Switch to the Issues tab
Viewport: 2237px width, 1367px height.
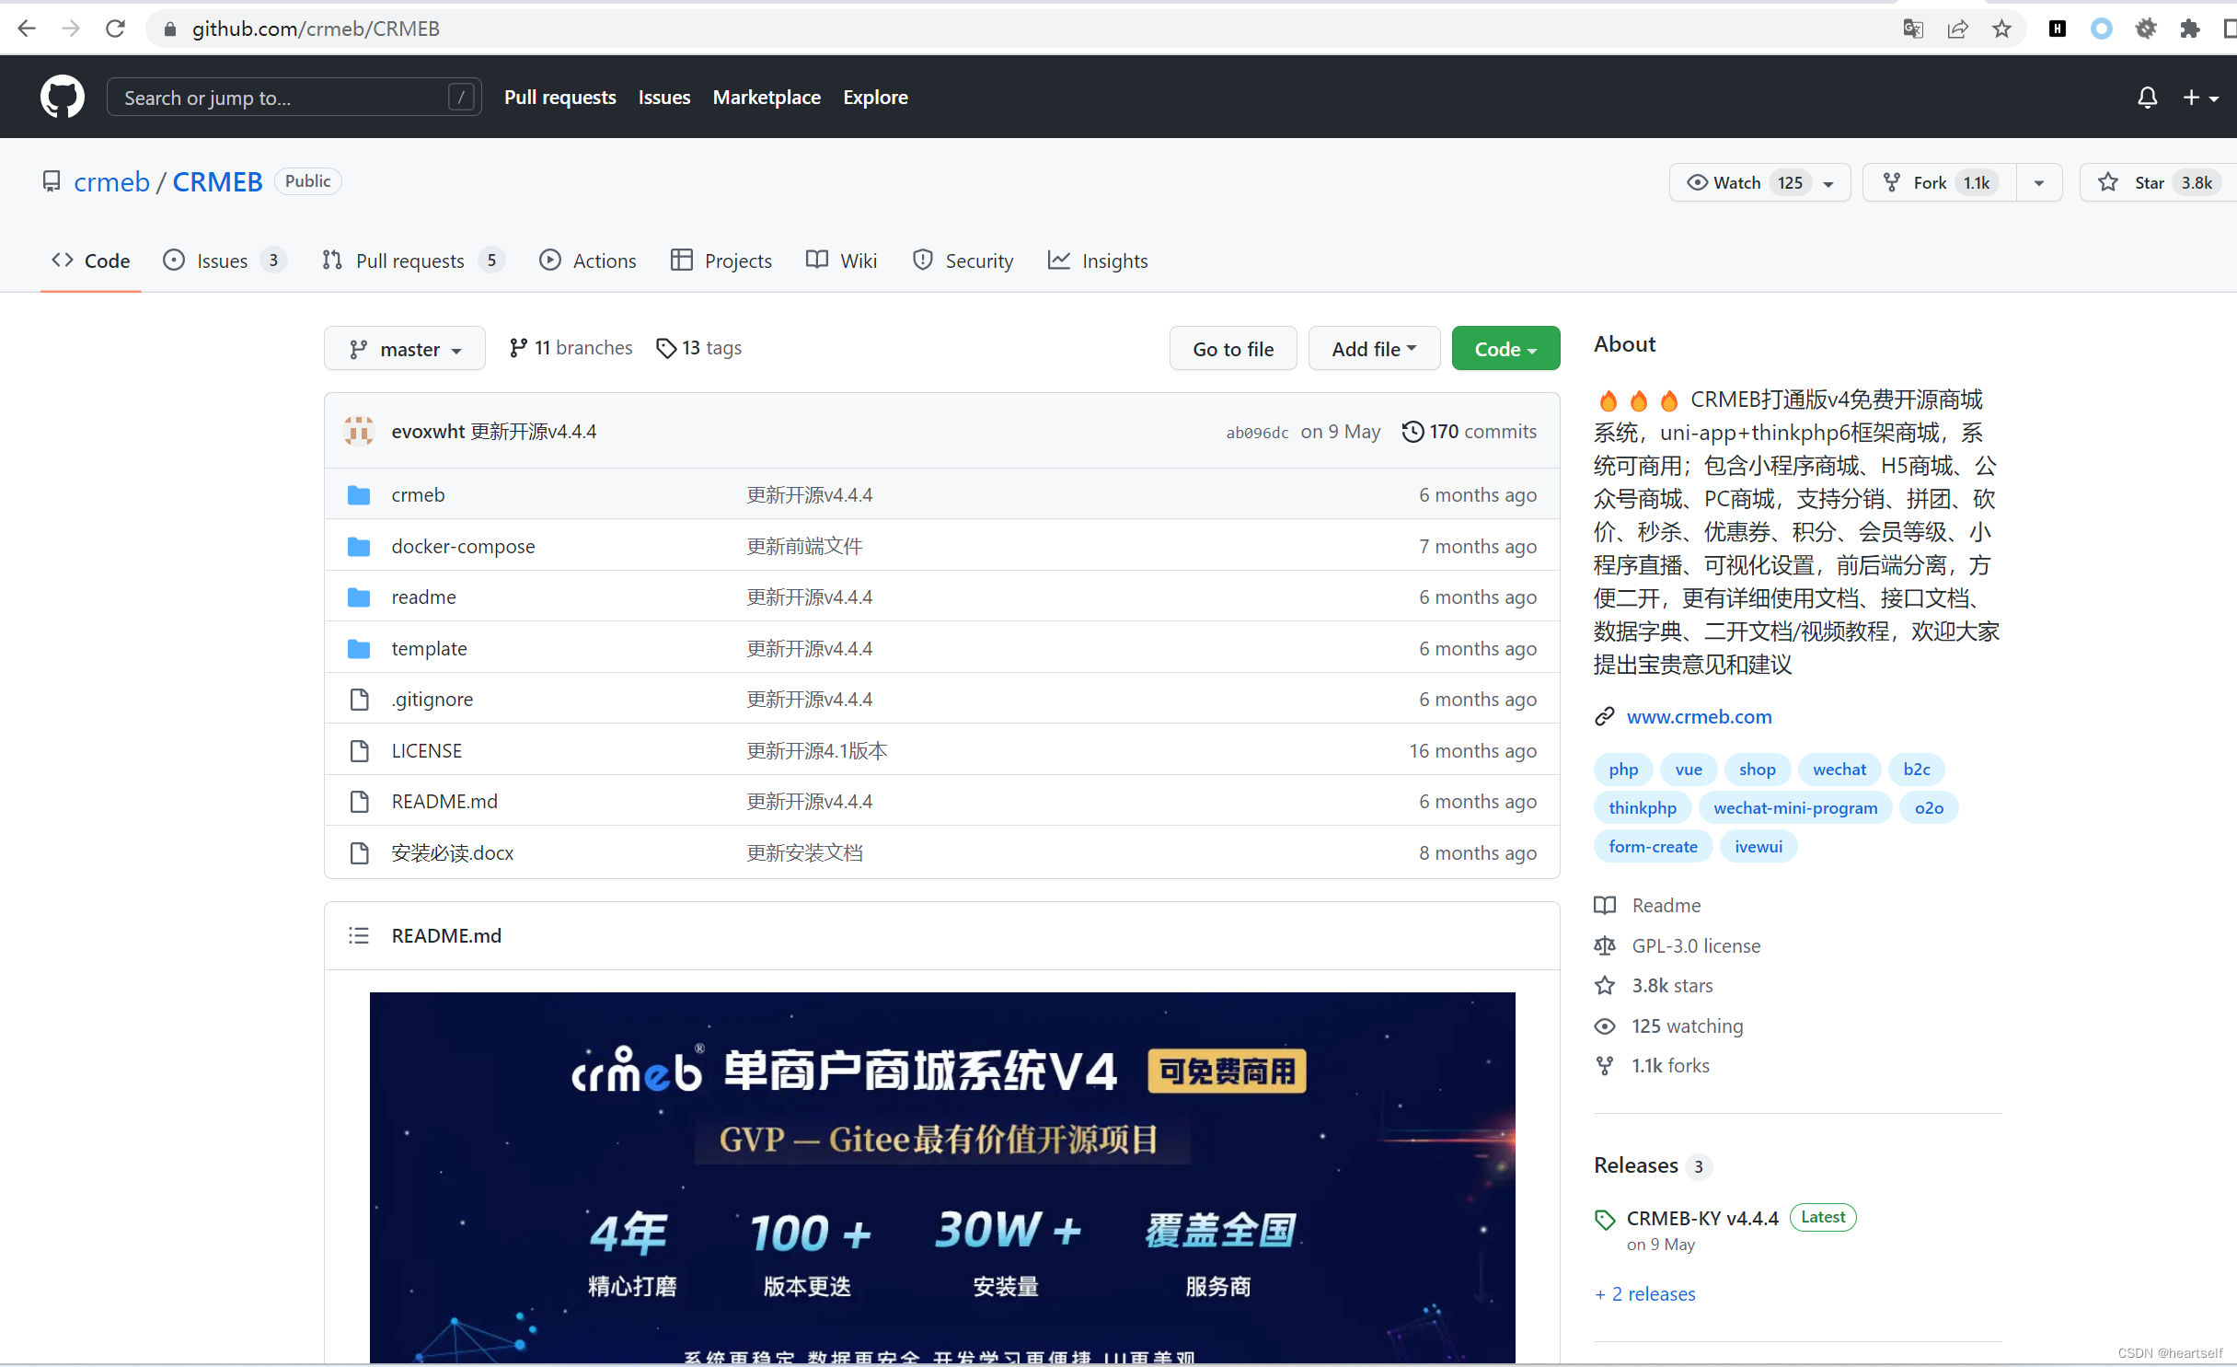(x=222, y=261)
